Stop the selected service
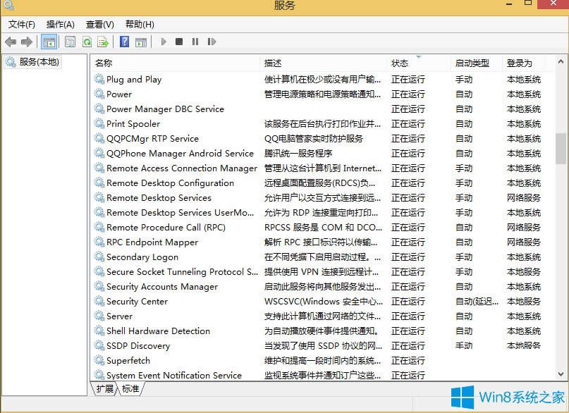This screenshot has width=569, height=413. click(180, 42)
